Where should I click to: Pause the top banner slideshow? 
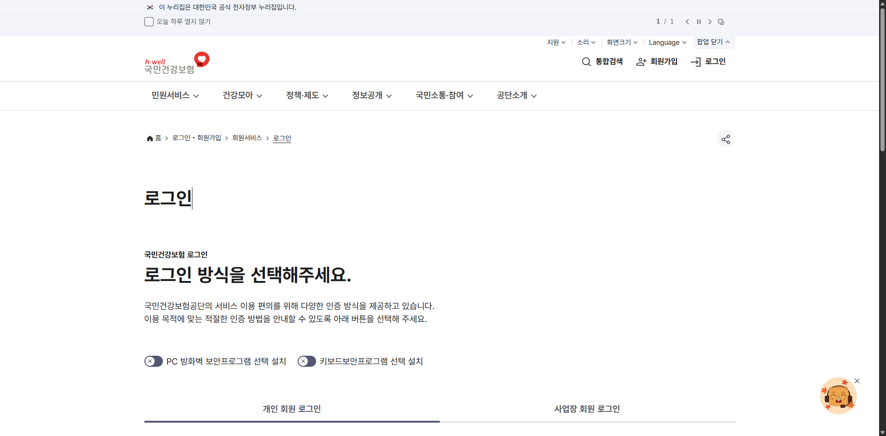pyautogui.click(x=698, y=21)
